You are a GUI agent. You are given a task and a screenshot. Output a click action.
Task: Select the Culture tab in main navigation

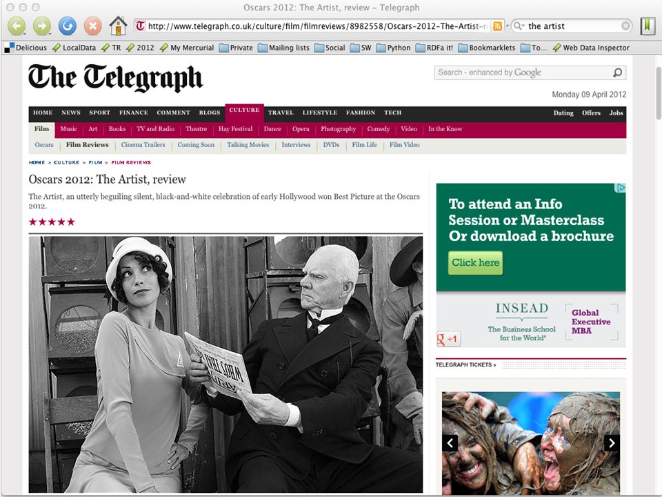(x=244, y=110)
